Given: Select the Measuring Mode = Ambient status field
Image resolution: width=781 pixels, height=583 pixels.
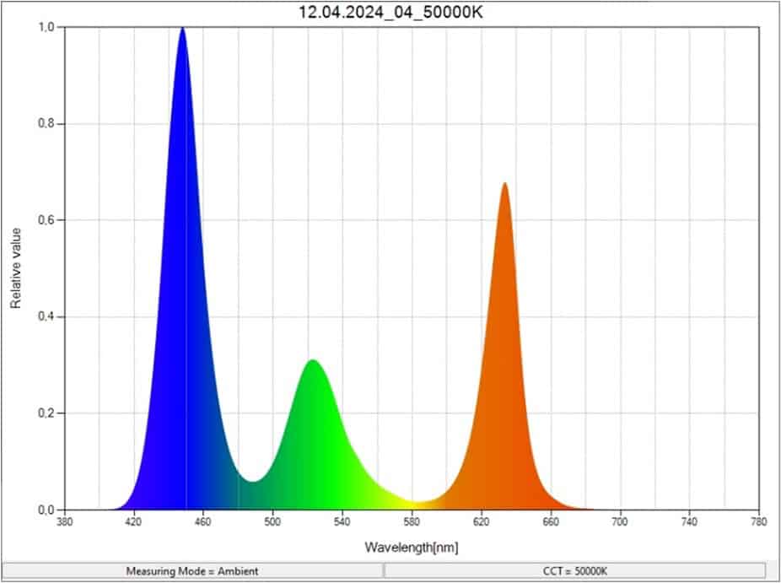Looking at the screenshot, I should pyautogui.click(x=192, y=571).
